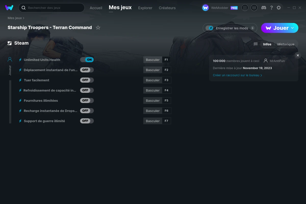Minimize the WeMod window

tap(289, 8)
